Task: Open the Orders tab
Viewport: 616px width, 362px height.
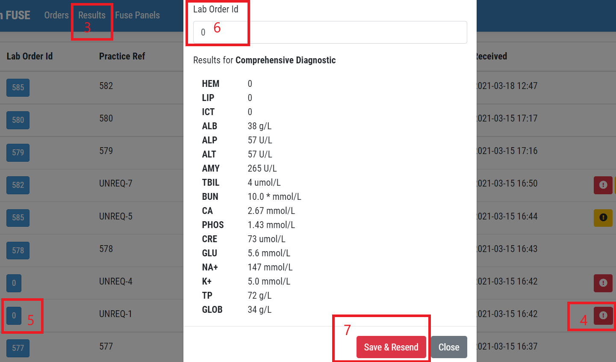Action: [56, 15]
